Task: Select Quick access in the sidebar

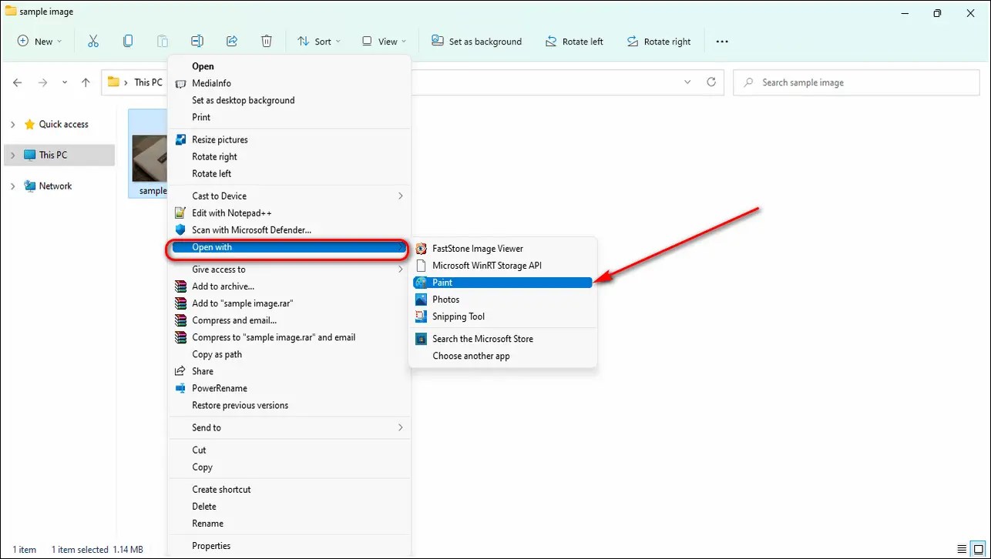Action: 63,124
